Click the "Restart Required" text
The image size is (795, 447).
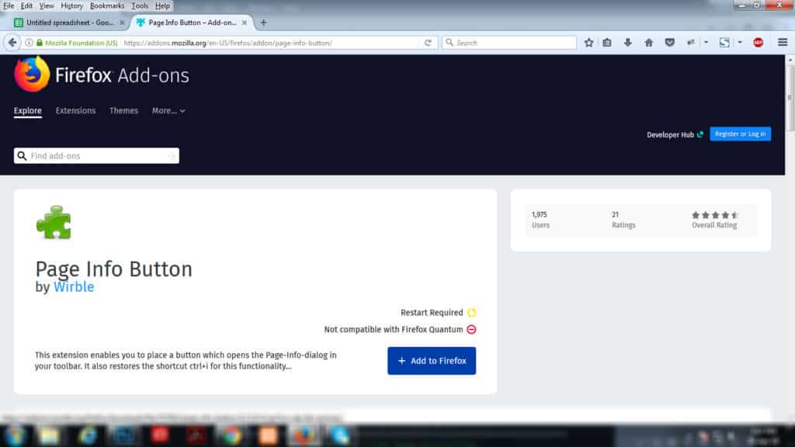(x=432, y=313)
